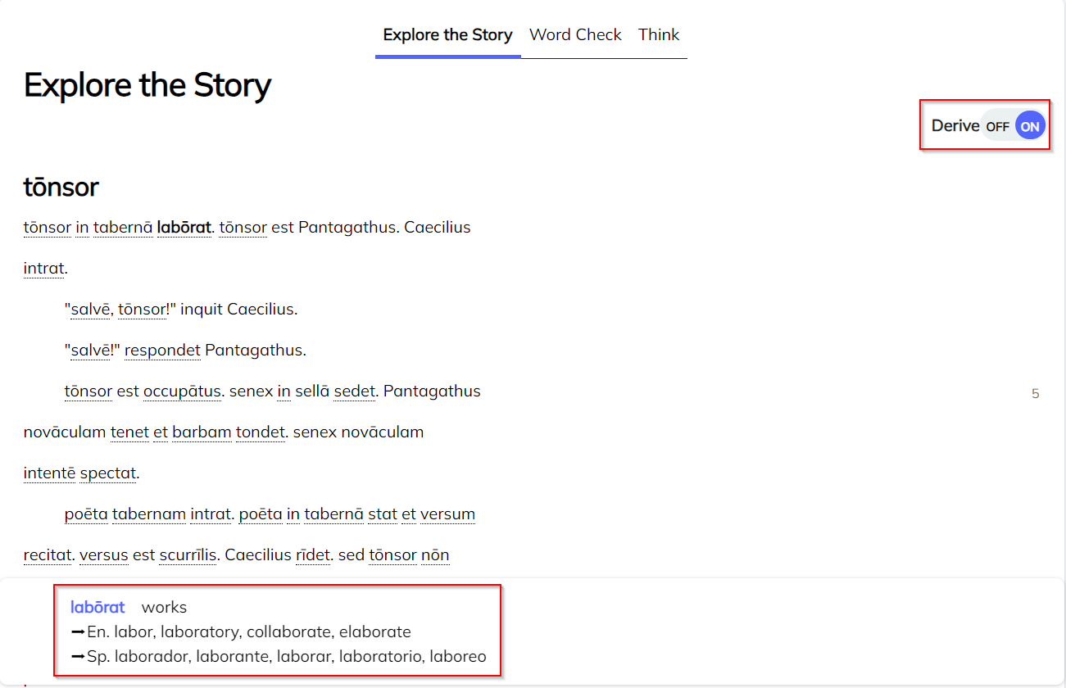Select the underlined word rīdet
This screenshot has height=688, width=1066.
pyautogui.click(x=314, y=555)
